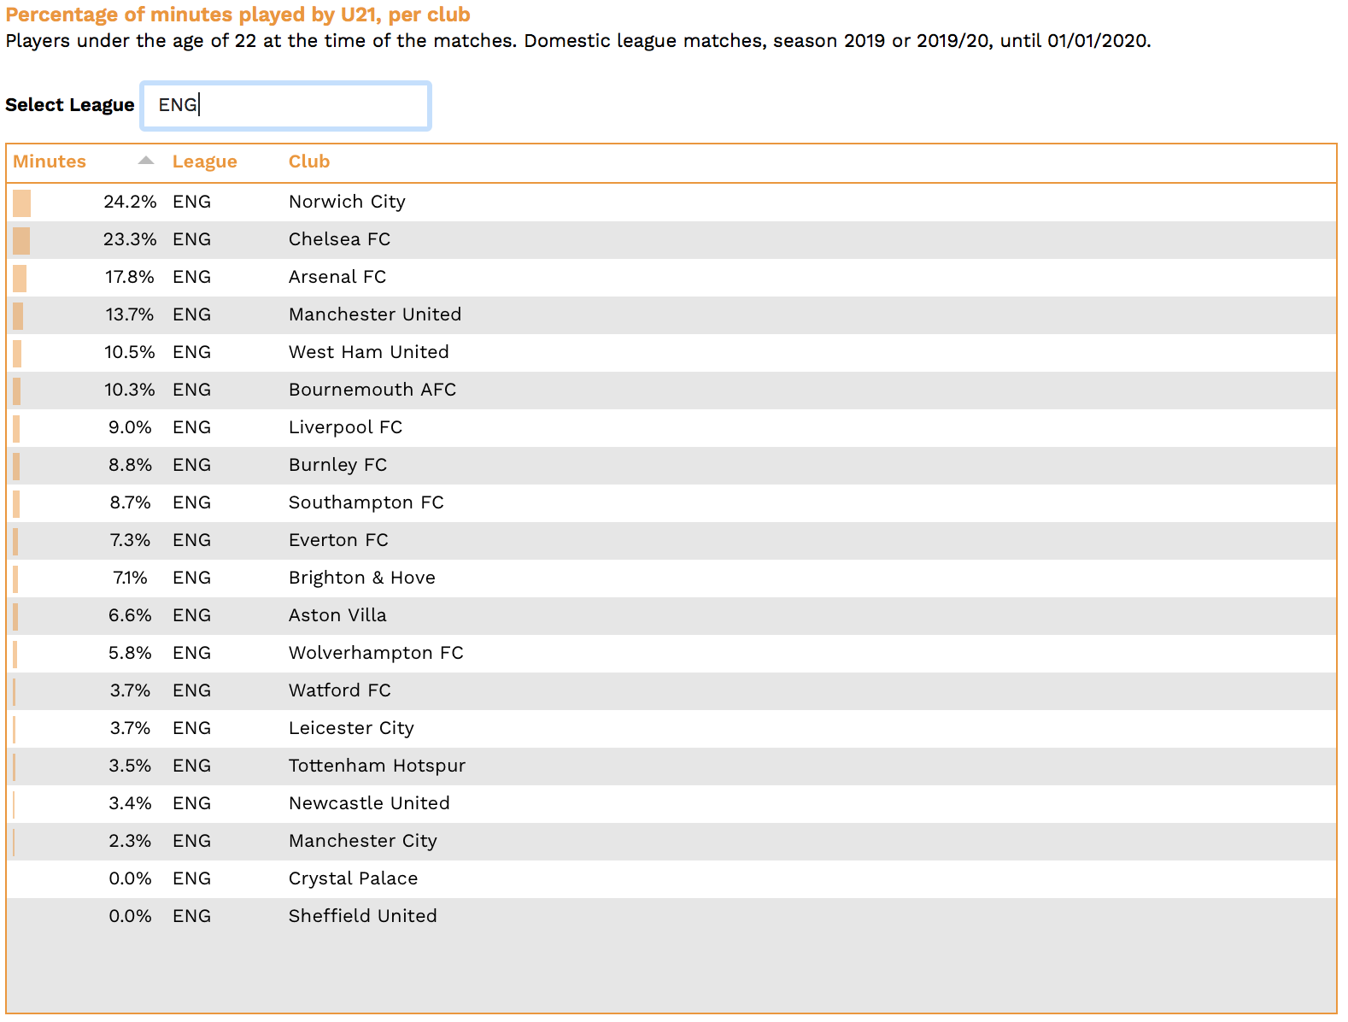Select the Southampton FC club name
The width and height of the screenshot is (1348, 1022).
point(366,502)
